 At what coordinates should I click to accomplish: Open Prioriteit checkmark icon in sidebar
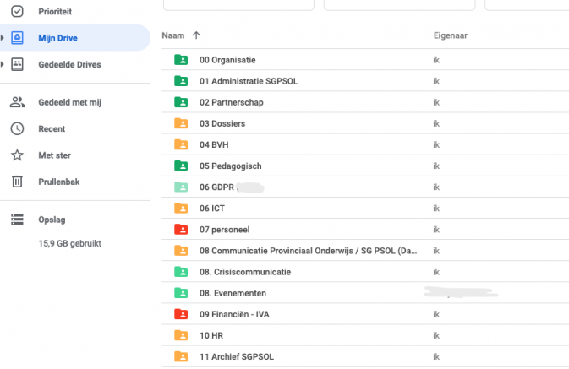coord(17,11)
